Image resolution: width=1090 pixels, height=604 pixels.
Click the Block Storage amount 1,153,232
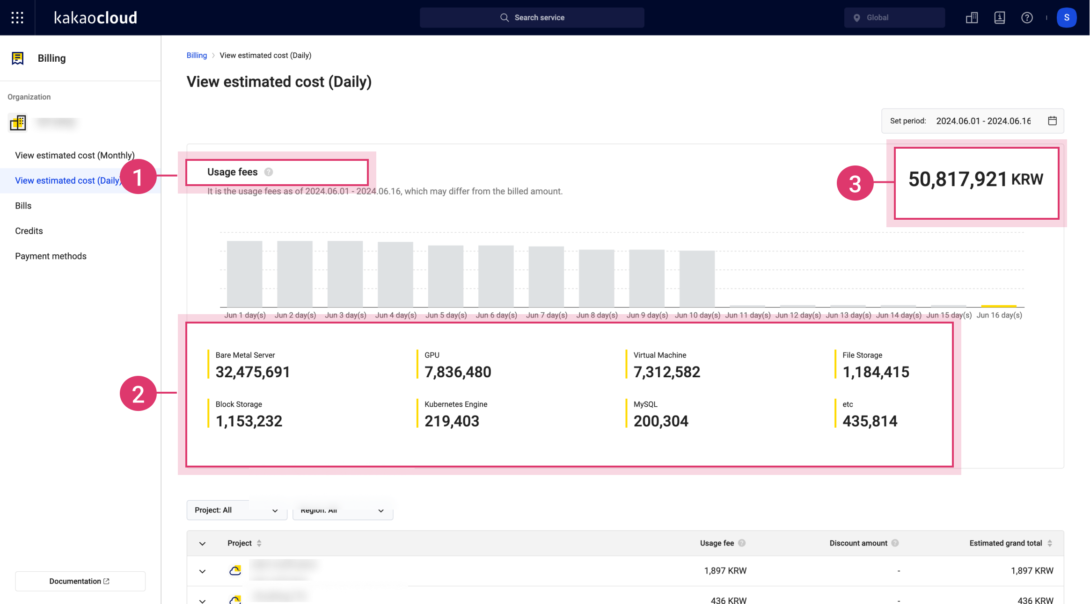(x=249, y=421)
